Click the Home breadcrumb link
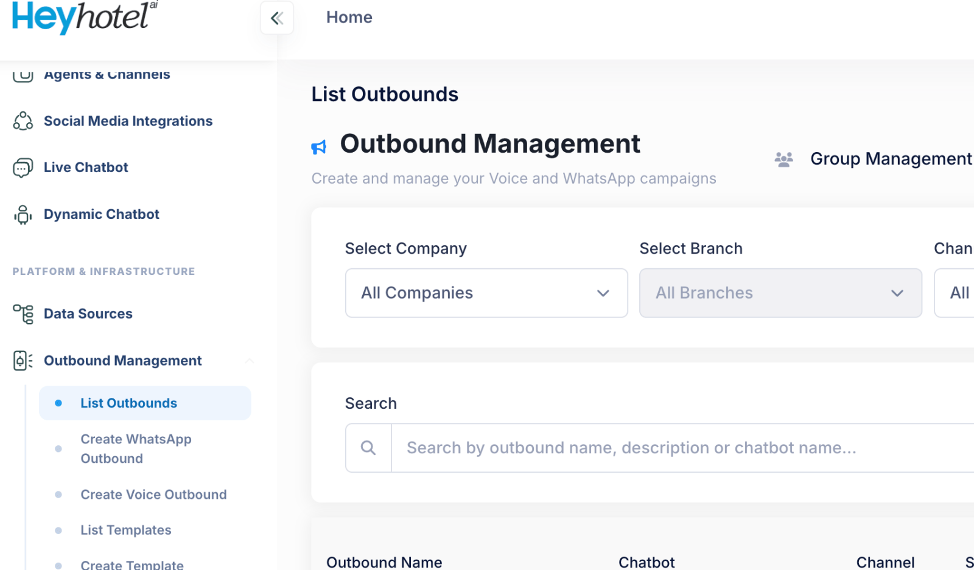This screenshot has width=974, height=570. coord(349,17)
